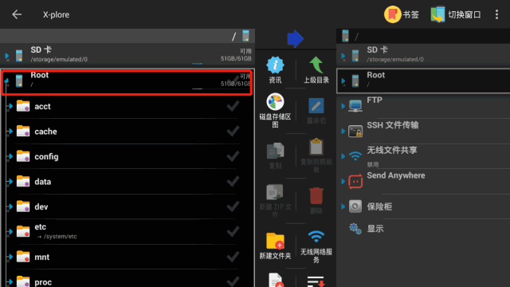Tick the checkmark for etc folder

pyautogui.click(x=233, y=231)
